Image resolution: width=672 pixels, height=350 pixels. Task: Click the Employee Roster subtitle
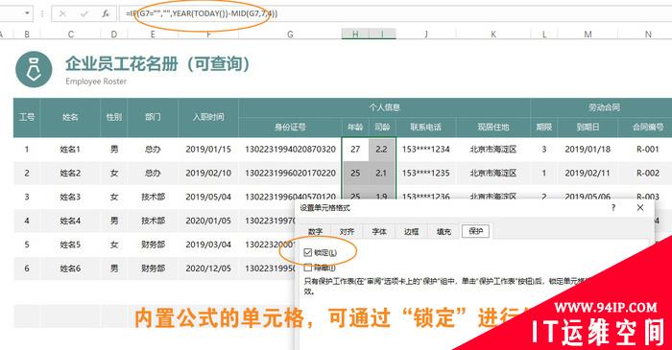pos(96,82)
